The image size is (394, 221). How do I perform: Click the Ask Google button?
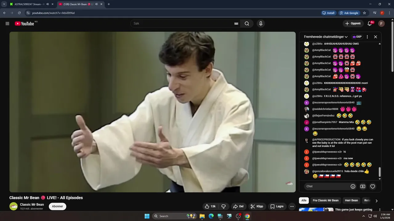[349, 13]
